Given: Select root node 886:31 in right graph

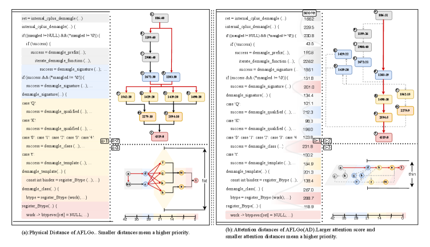Looking at the screenshot, I should [x=384, y=15].
